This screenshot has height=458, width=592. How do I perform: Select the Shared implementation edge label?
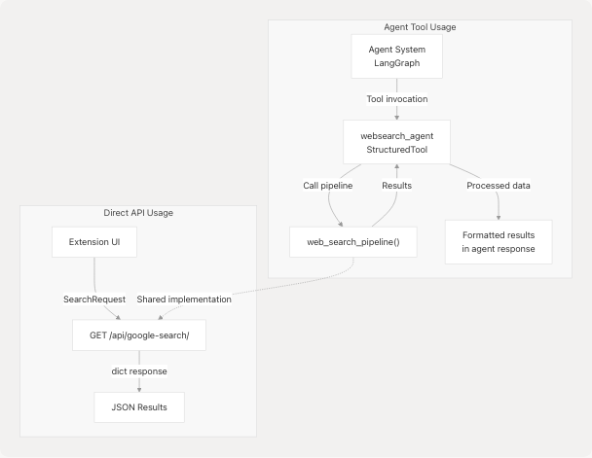tap(184, 299)
